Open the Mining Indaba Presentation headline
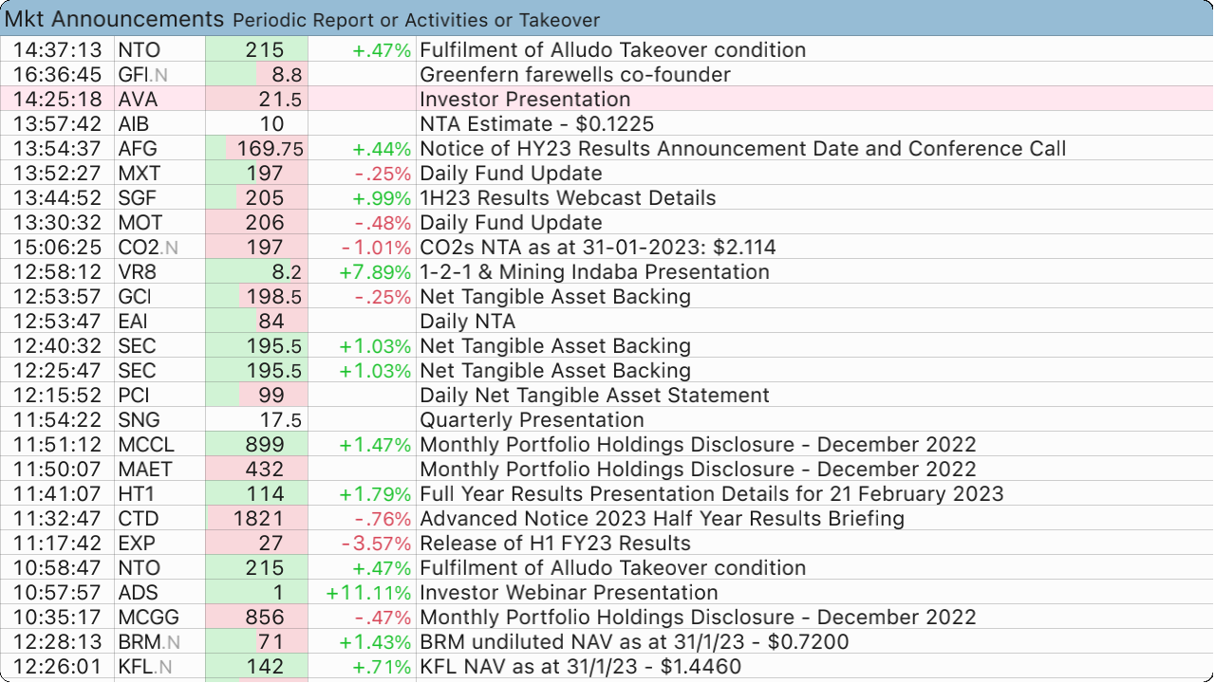The height and width of the screenshot is (683, 1215). pyautogui.click(x=594, y=272)
